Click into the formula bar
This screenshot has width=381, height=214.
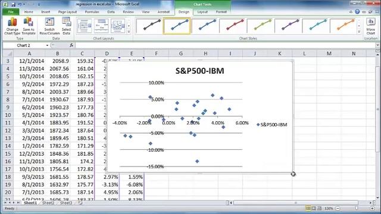pos(226,45)
